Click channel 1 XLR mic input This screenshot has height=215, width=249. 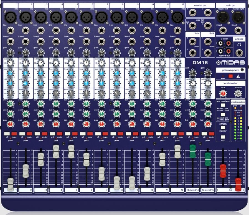pos(10,17)
